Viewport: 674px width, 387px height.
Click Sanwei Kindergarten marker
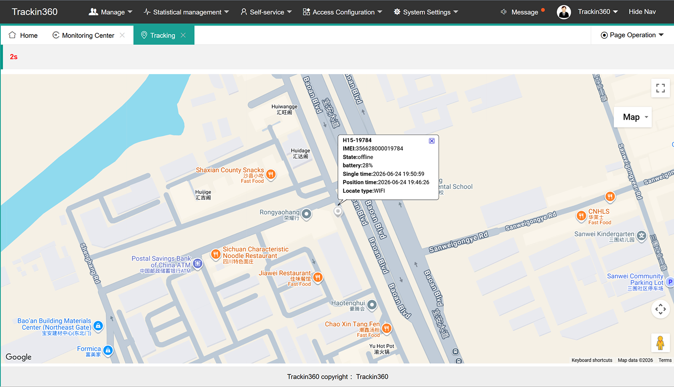point(642,236)
